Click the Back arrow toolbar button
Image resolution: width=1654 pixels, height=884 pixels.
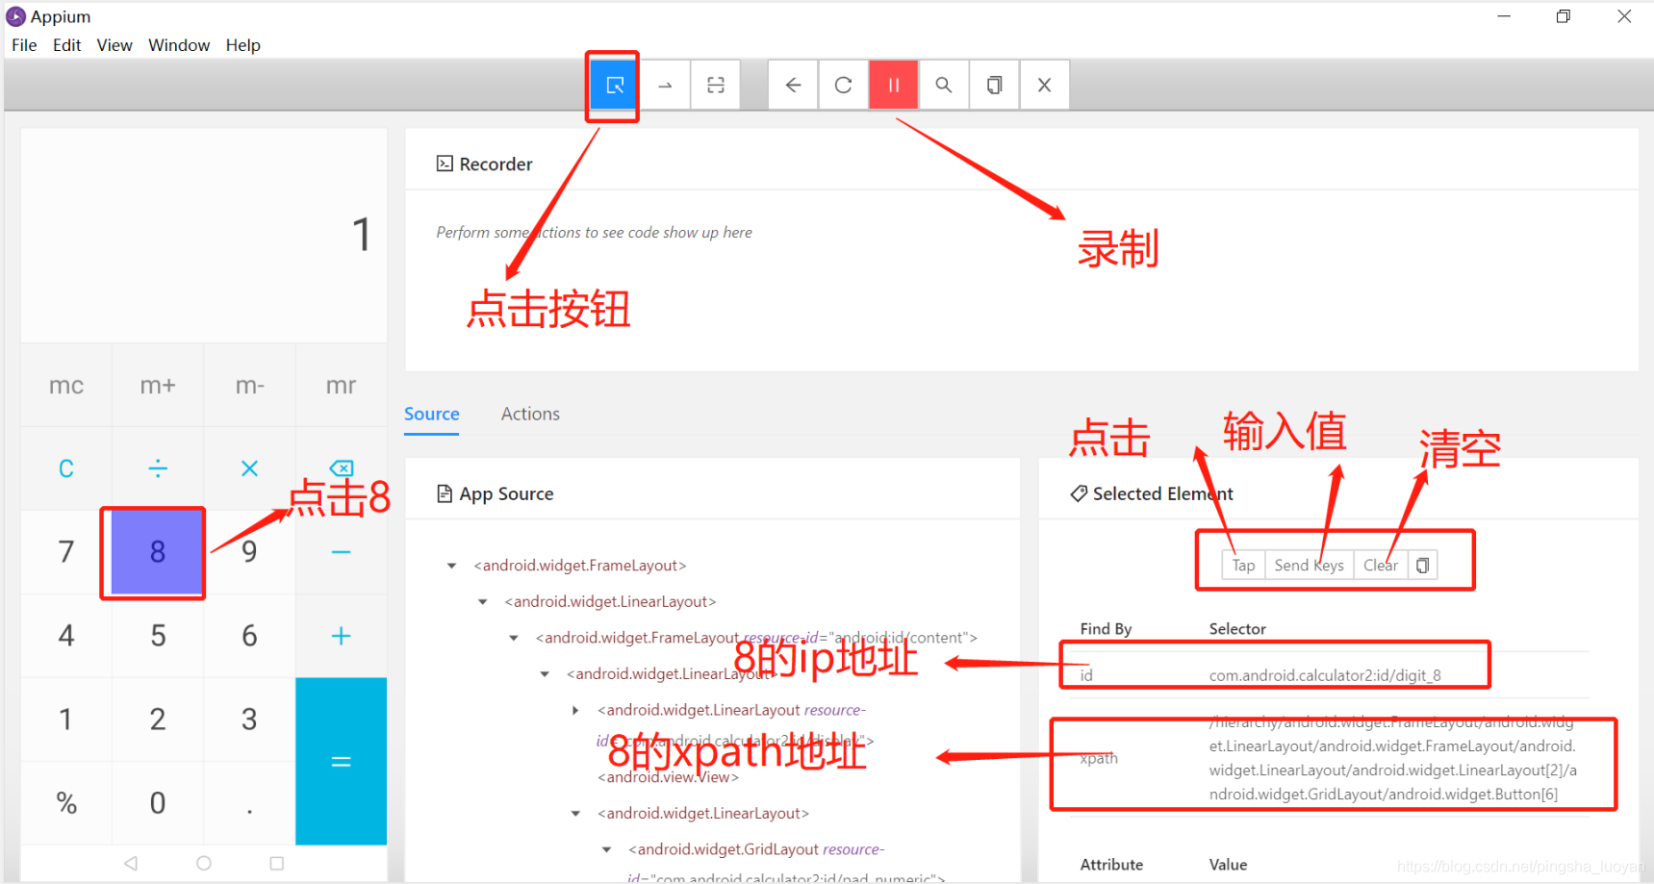click(x=793, y=85)
